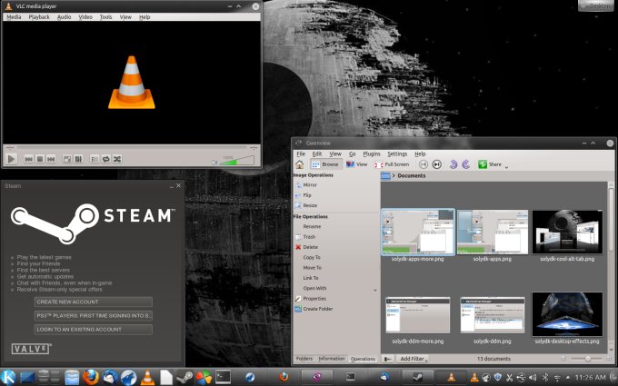Rotate image left in Gwenview toolbar
618x386 pixels.
pos(452,164)
